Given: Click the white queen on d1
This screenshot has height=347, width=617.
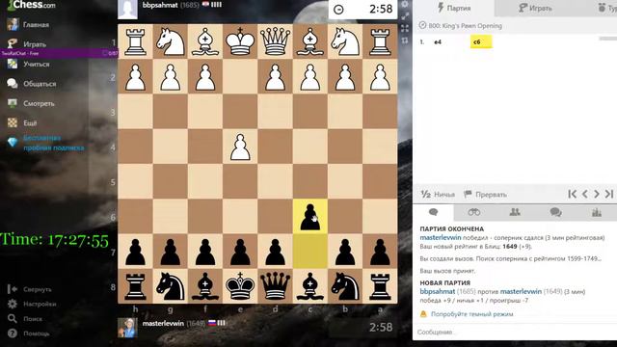Looking at the screenshot, I should [275, 41].
